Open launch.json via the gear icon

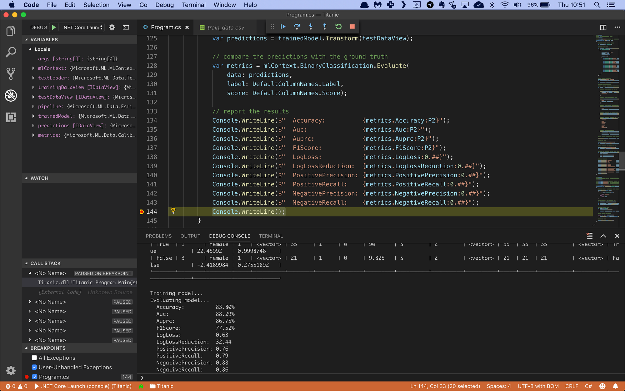pyautogui.click(x=112, y=28)
